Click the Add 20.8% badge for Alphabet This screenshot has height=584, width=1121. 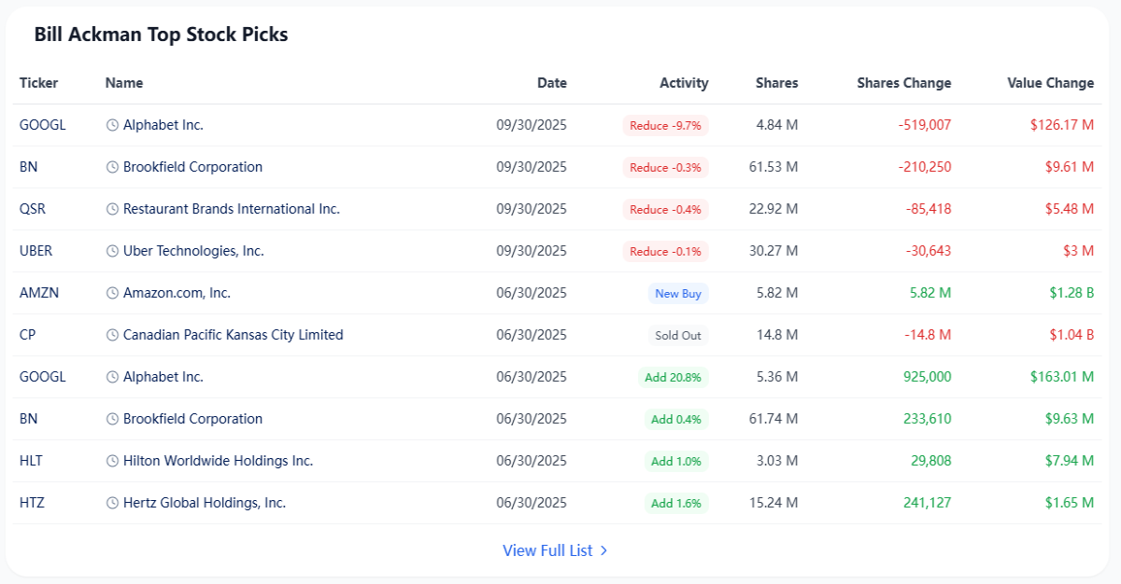coord(676,377)
